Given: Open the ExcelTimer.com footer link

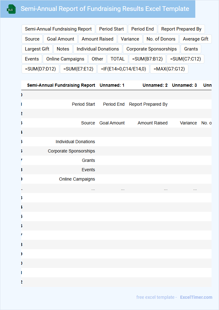Looking at the screenshot, I should point(196,297).
